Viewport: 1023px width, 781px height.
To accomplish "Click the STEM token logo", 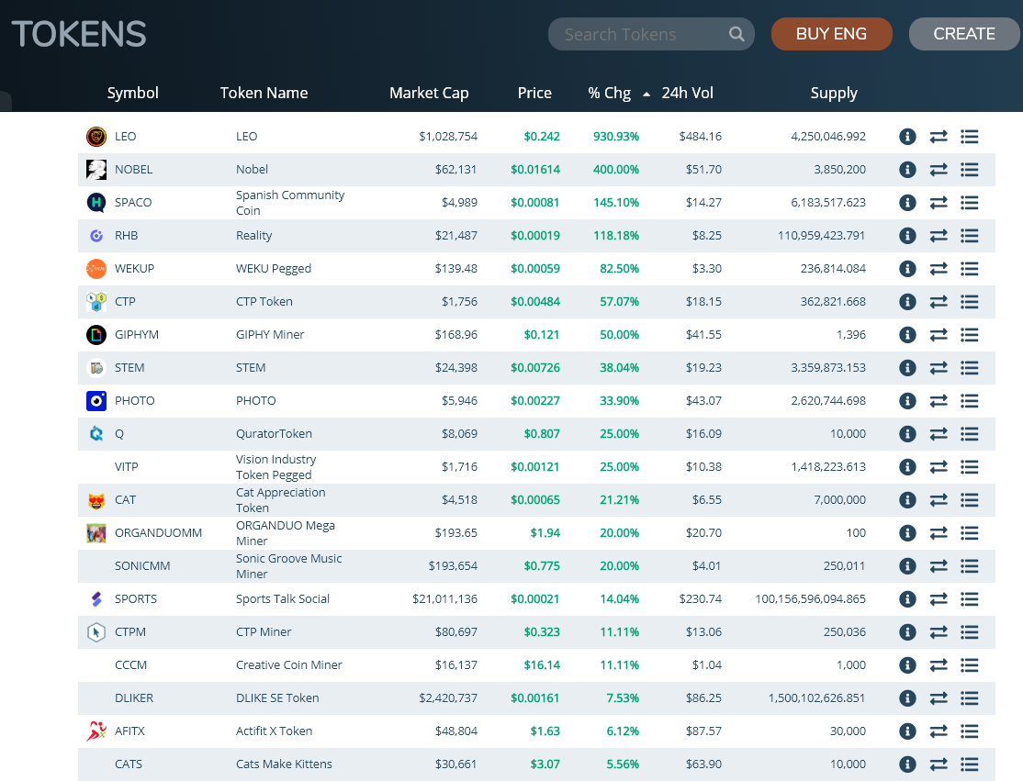I will pyautogui.click(x=96, y=368).
